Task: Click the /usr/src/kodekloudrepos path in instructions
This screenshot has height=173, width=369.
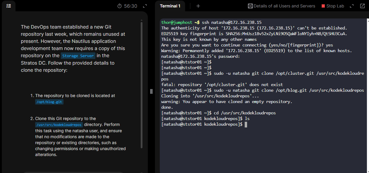Action: point(59,125)
